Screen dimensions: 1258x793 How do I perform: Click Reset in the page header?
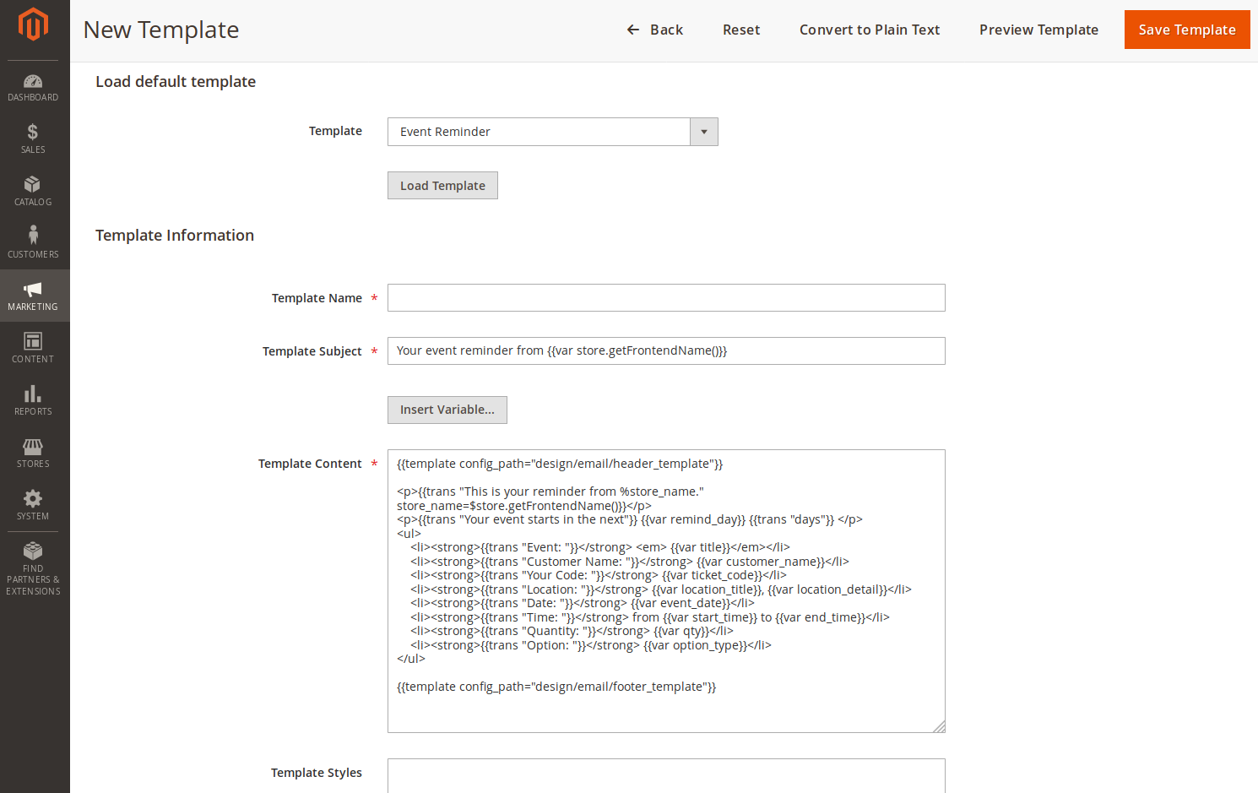(x=740, y=30)
